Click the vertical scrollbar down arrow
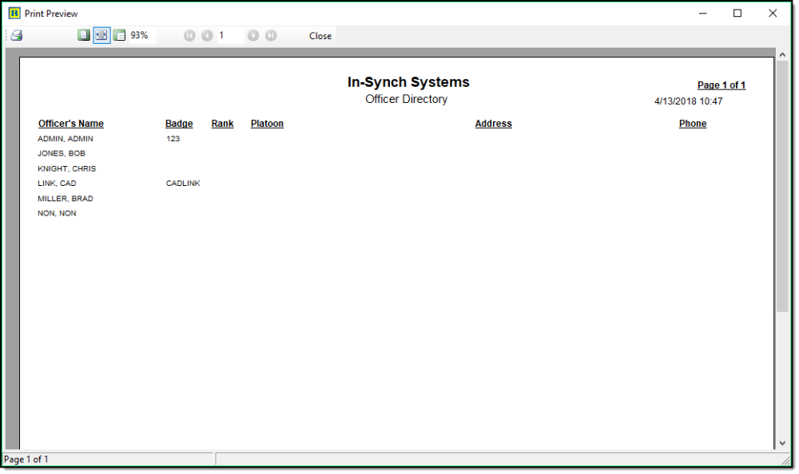Screen dimensions: 799x474 pyautogui.click(x=782, y=443)
